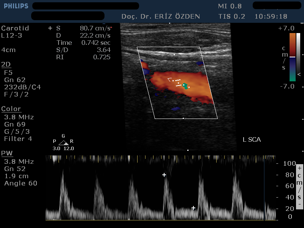
Task: Select the lower caliper cross on spectral trace
Action: click(x=193, y=208)
